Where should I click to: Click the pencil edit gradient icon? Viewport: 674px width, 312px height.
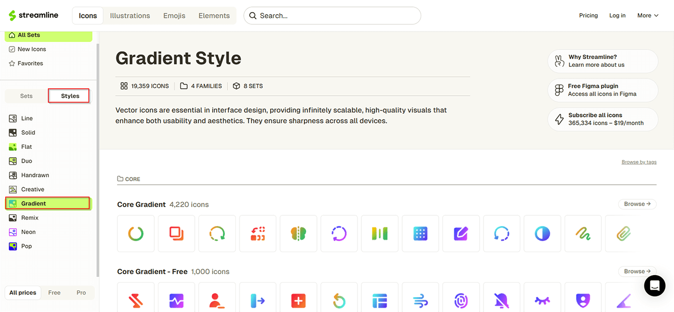pos(461,234)
